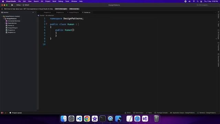The image size is (220, 124).
Task: Open the Toolbox side panel
Action: coord(219,15)
